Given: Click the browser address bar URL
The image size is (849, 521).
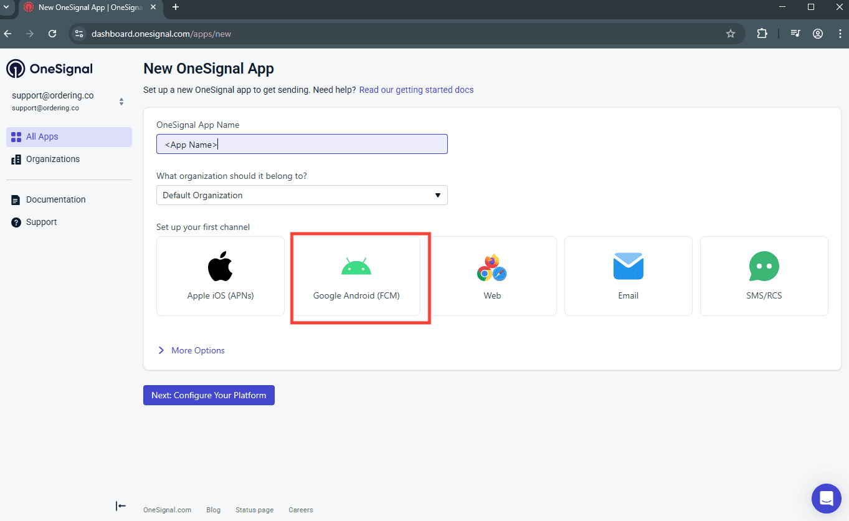Looking at the screenshot, I should tap(161, 34).
